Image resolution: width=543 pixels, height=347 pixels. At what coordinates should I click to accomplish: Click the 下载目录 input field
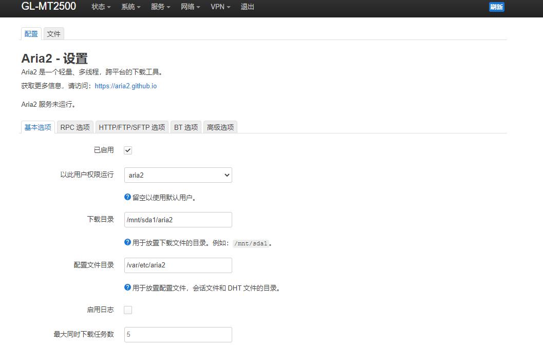pos(178,219)
